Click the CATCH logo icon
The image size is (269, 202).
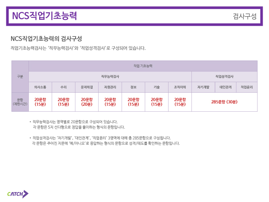[18, 194]
